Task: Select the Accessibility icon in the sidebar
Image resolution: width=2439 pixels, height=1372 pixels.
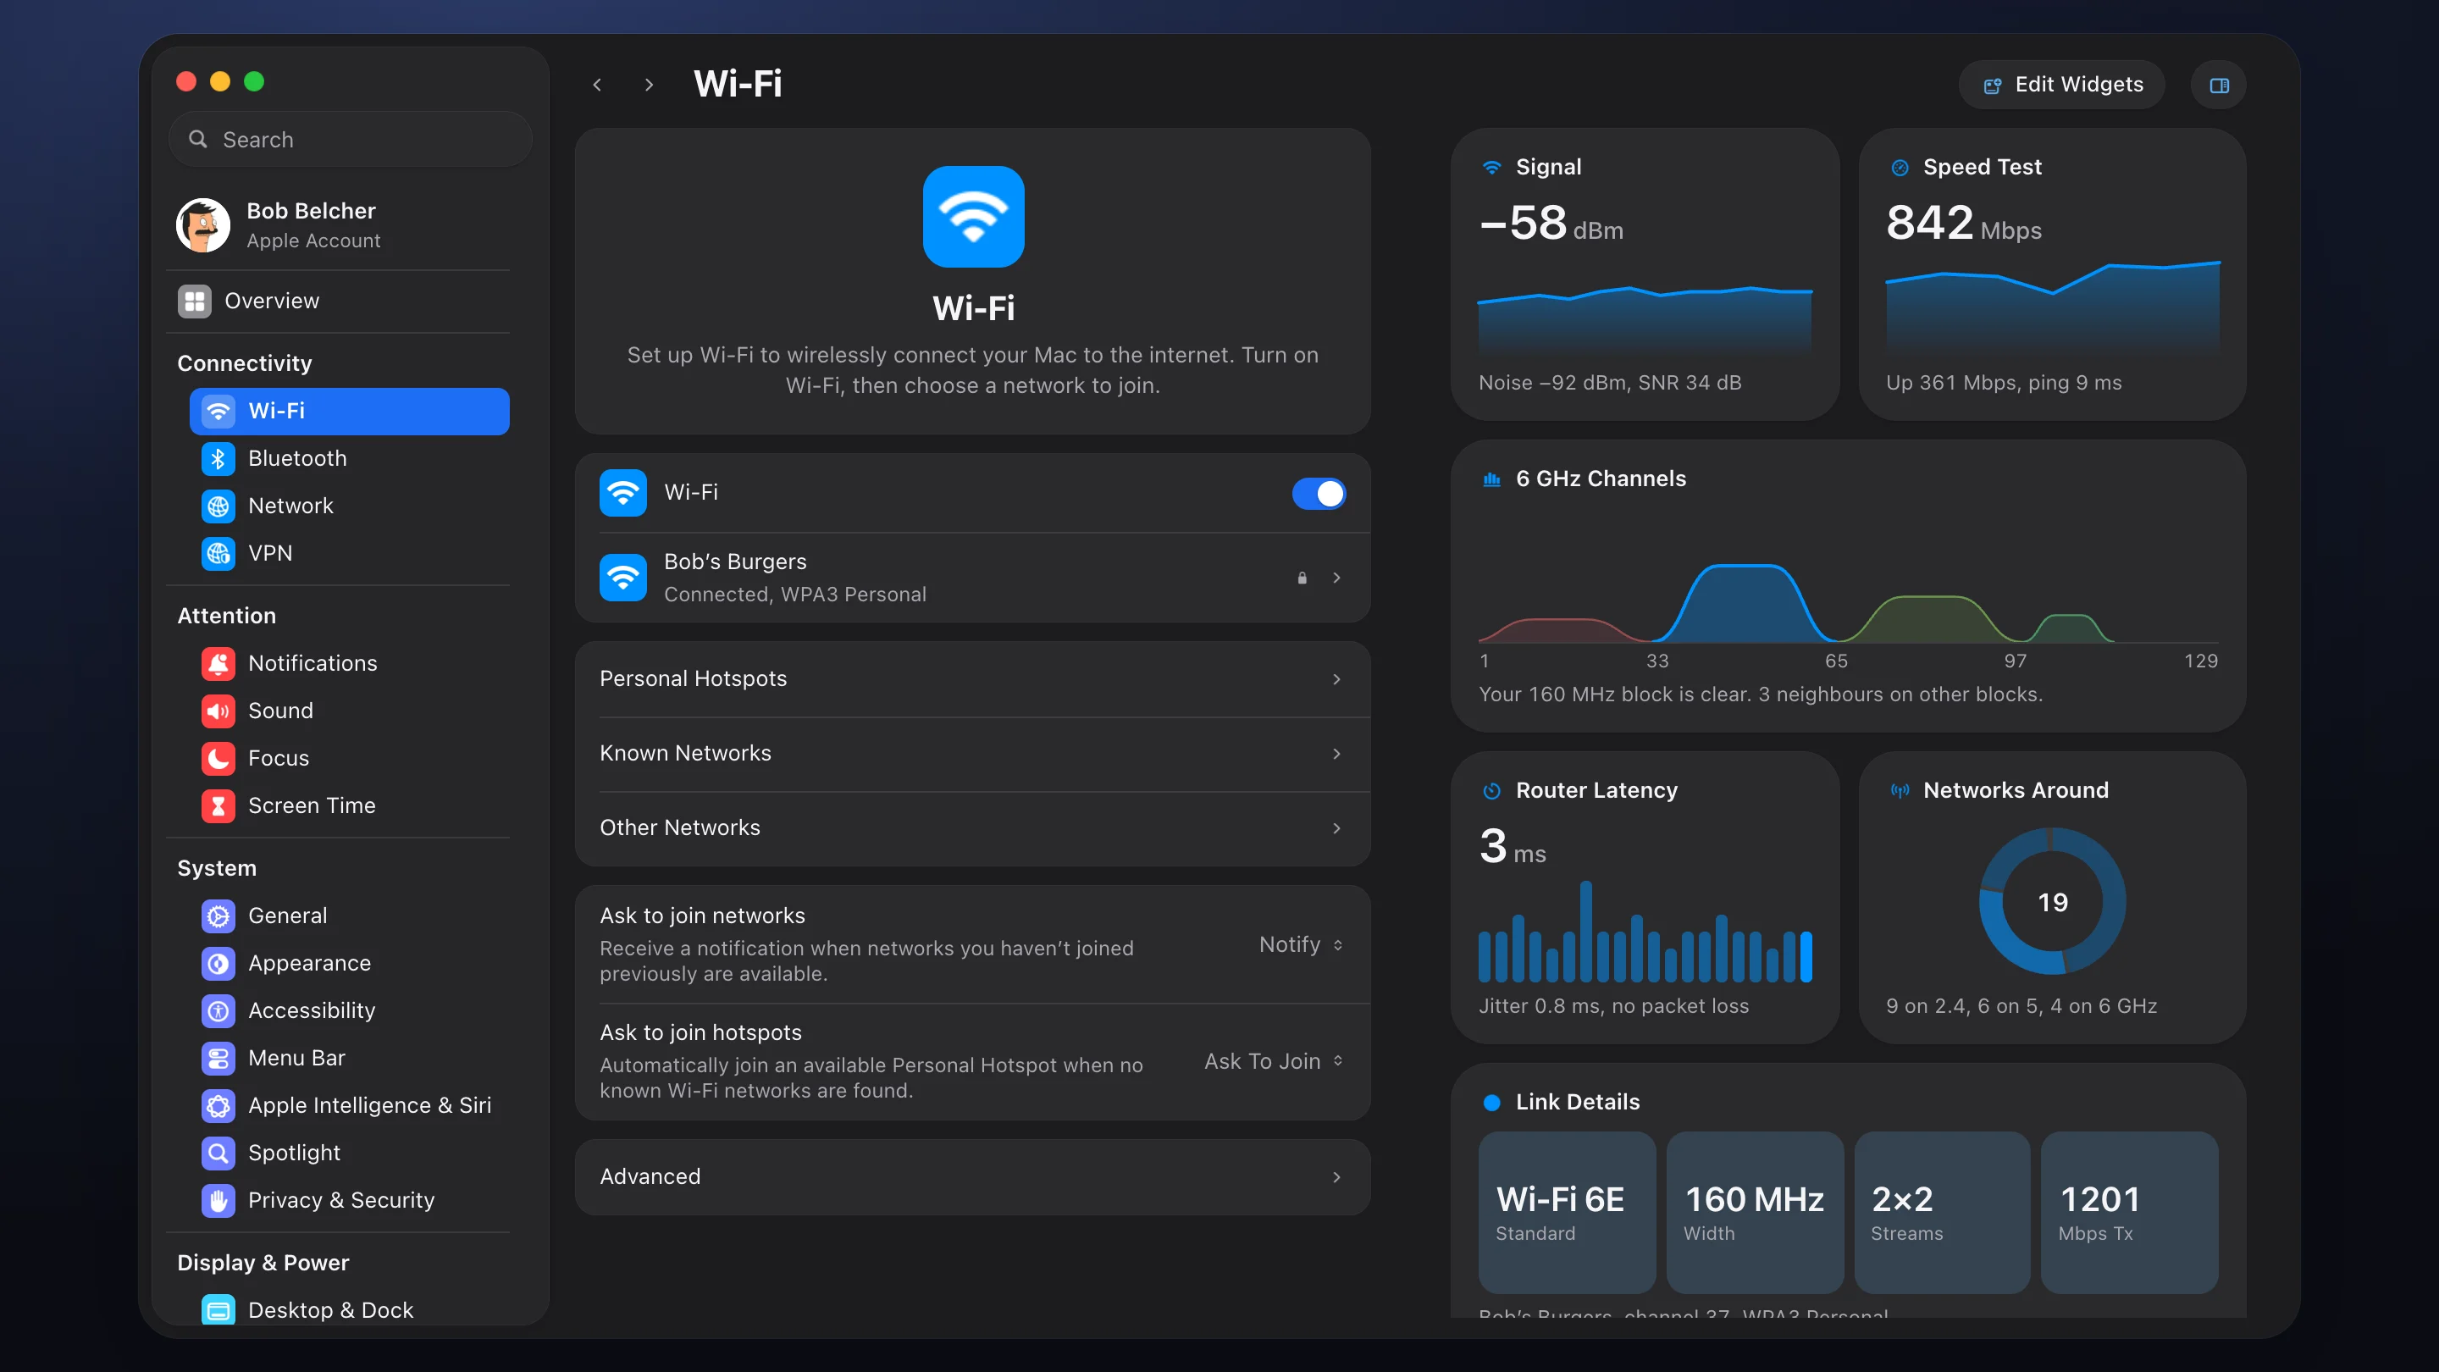Action: tap(218, 1010)
